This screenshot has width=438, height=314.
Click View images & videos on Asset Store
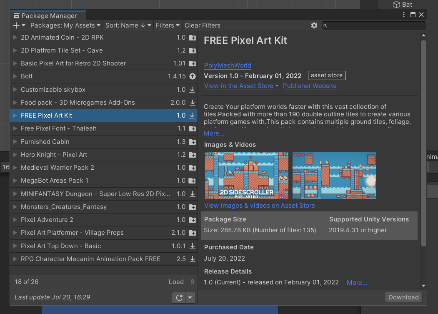pyautogui.click(x=259, y=206)
